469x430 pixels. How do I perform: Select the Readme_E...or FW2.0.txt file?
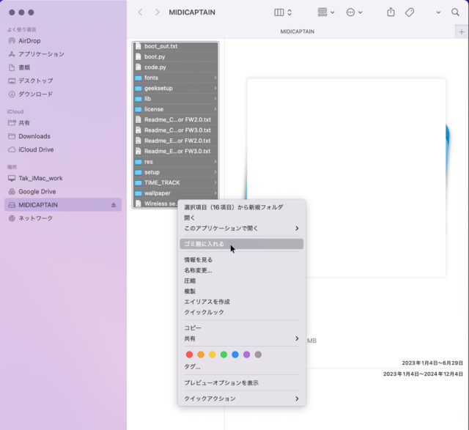click(x=176, y=141)
